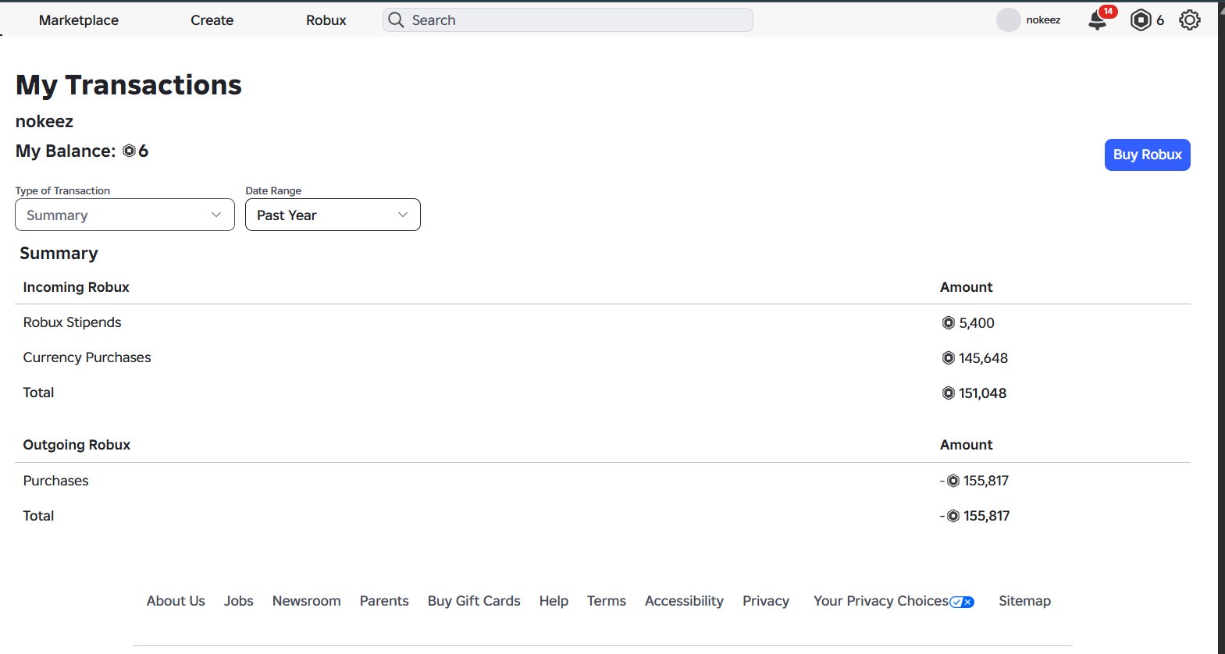Select the 151,048 incoming total amount

[983, 393]
